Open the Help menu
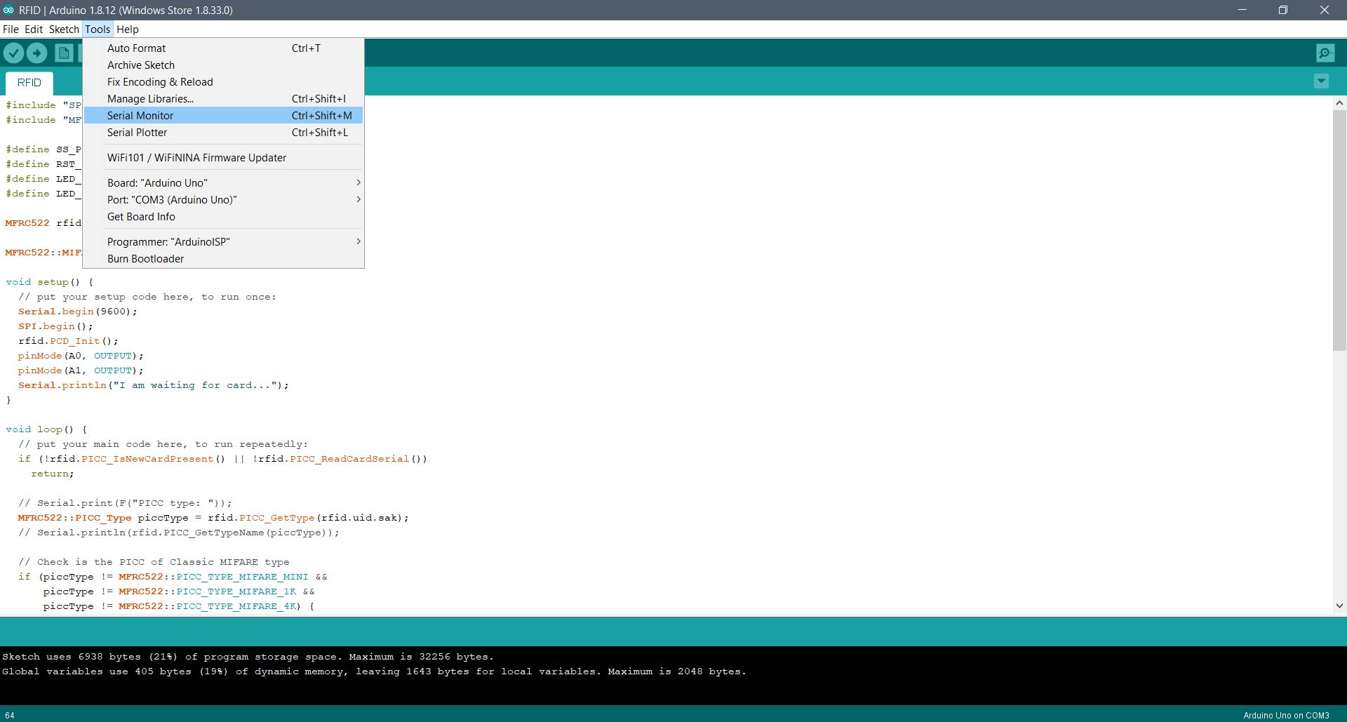This screenshot has height=722, width=1347. [127, 29]
